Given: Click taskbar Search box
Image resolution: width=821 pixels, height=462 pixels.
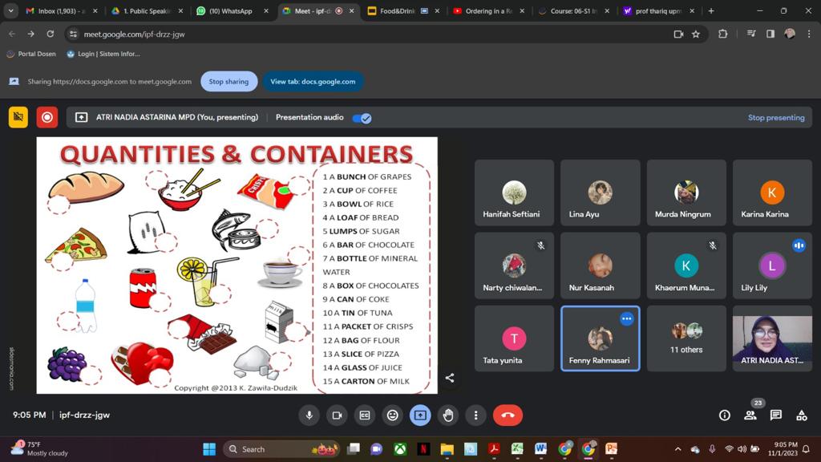Looking at the screenshot, I should [x=282, y=449].
